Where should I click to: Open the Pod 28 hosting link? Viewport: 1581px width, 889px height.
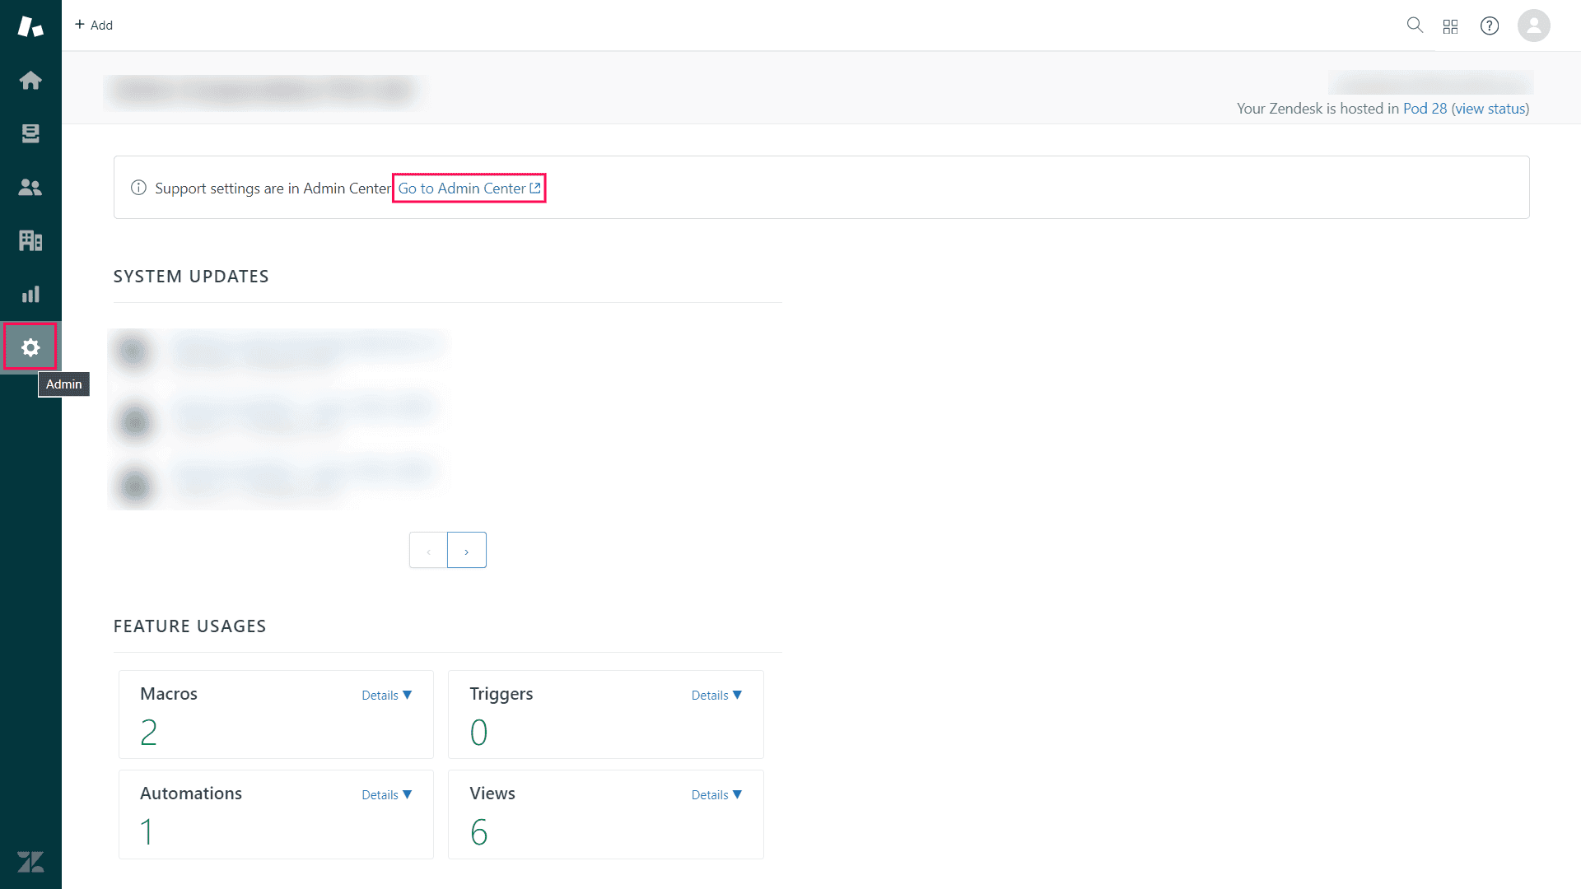(1423, 108)
